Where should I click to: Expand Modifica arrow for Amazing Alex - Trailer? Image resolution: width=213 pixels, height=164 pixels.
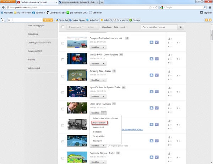pyautogui.click(x=104, y=80)
